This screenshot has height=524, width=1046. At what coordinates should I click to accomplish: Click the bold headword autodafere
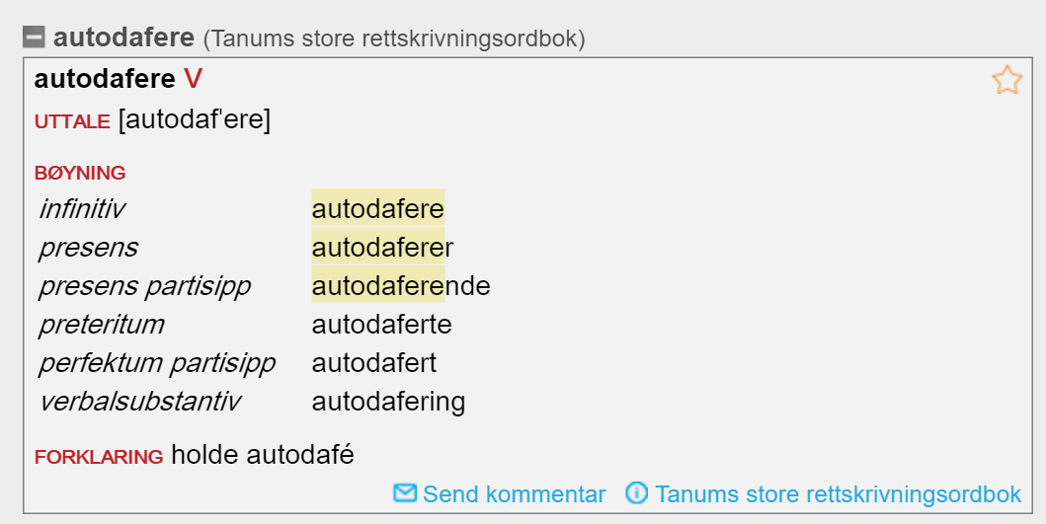(x=105, y=79)
